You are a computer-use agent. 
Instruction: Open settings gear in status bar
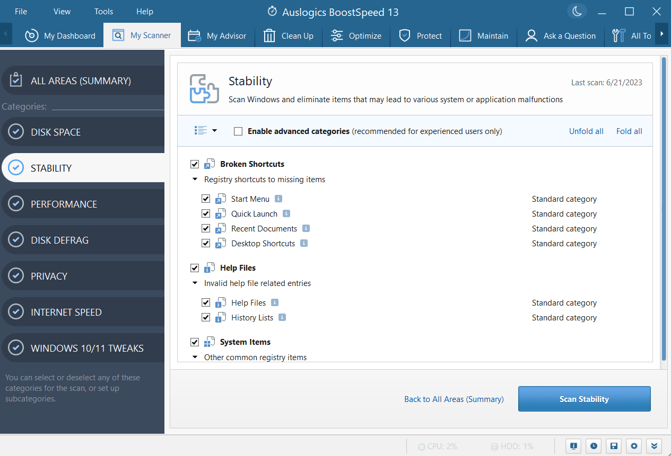pos(634,446)
